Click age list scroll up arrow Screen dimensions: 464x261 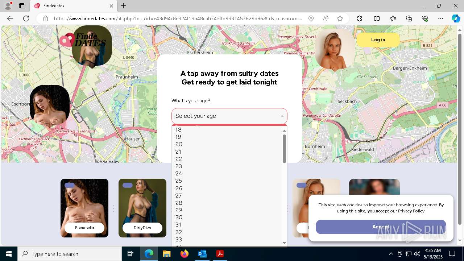[x=284, y=130]
